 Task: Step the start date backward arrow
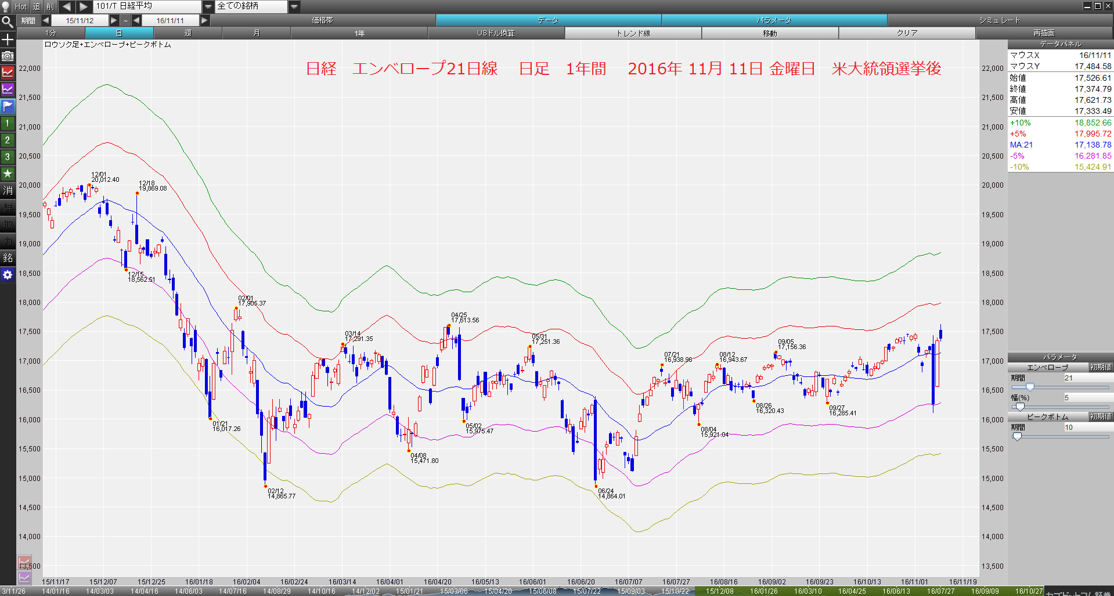click(x=45, y=20)
